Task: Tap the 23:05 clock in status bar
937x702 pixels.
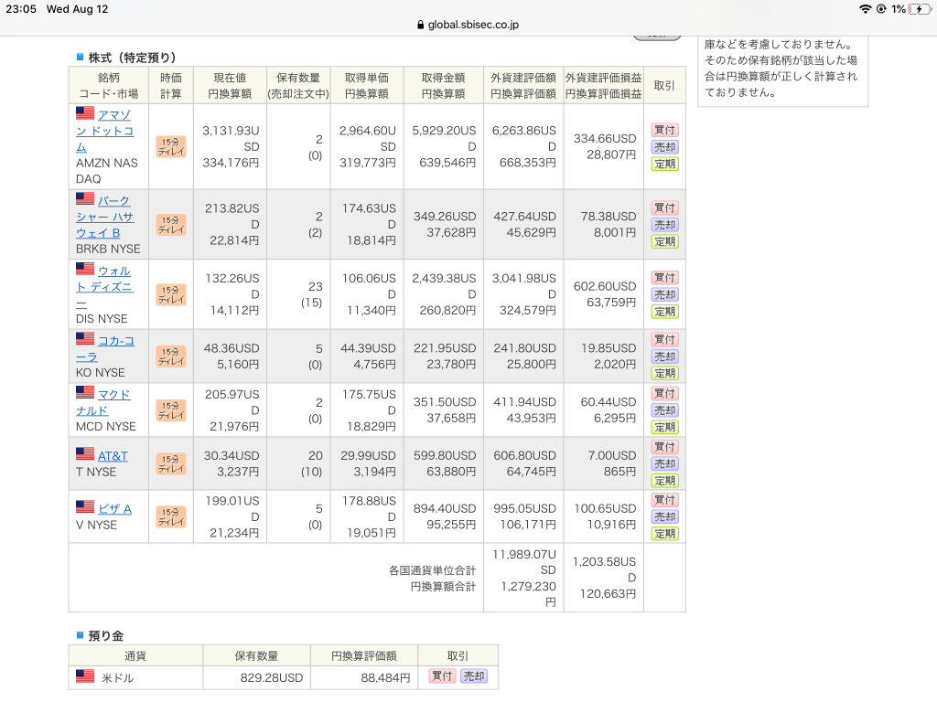Action: tap(21, 9)
